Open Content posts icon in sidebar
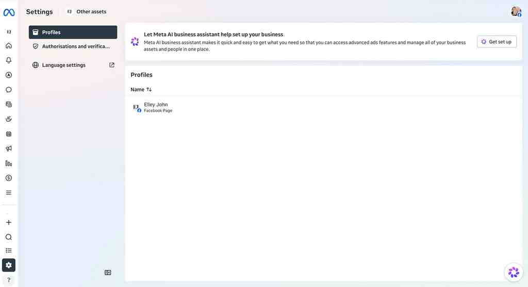 9,104
